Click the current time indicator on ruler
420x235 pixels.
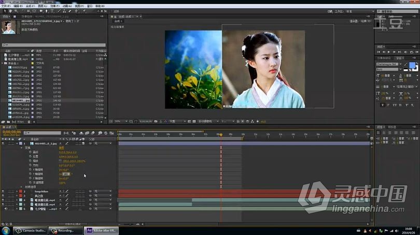point(221,135)
